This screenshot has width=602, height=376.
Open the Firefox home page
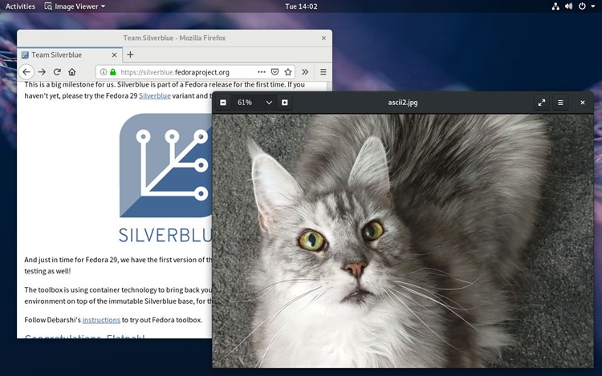[x=71, y=71]
